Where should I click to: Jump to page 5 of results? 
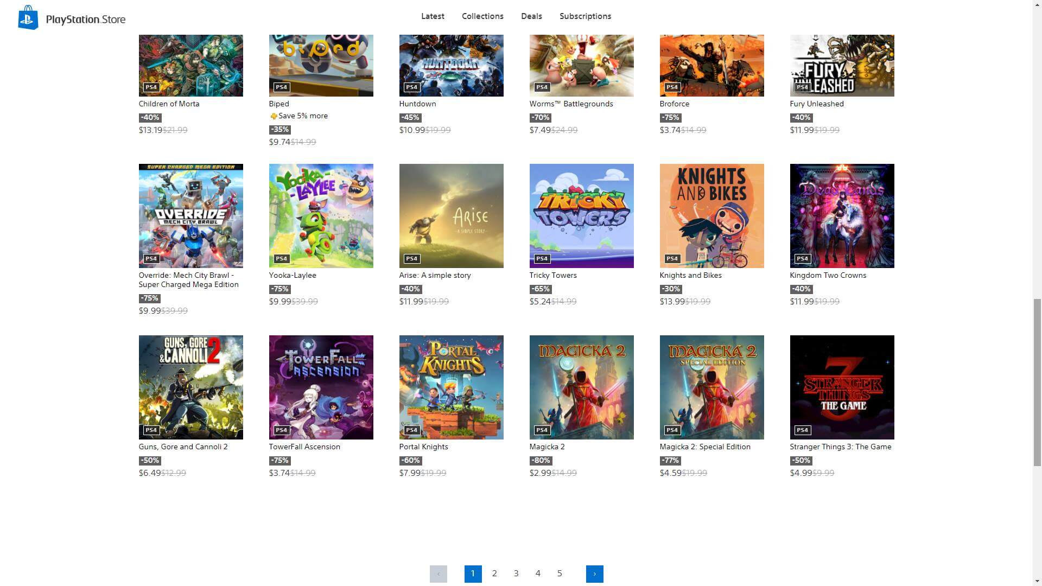coord(560,574)
